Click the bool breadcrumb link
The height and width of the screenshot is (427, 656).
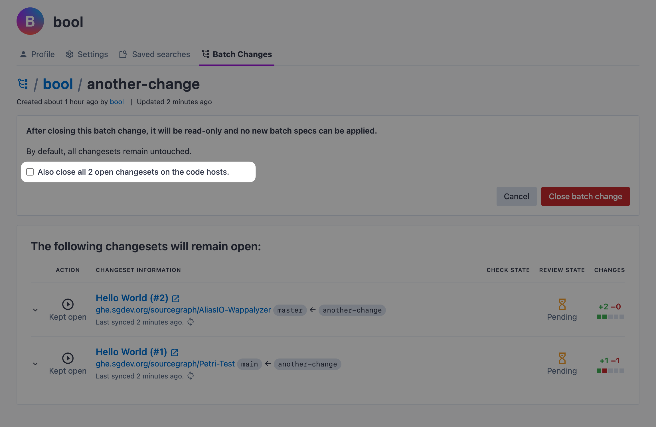tap(58, 84)
